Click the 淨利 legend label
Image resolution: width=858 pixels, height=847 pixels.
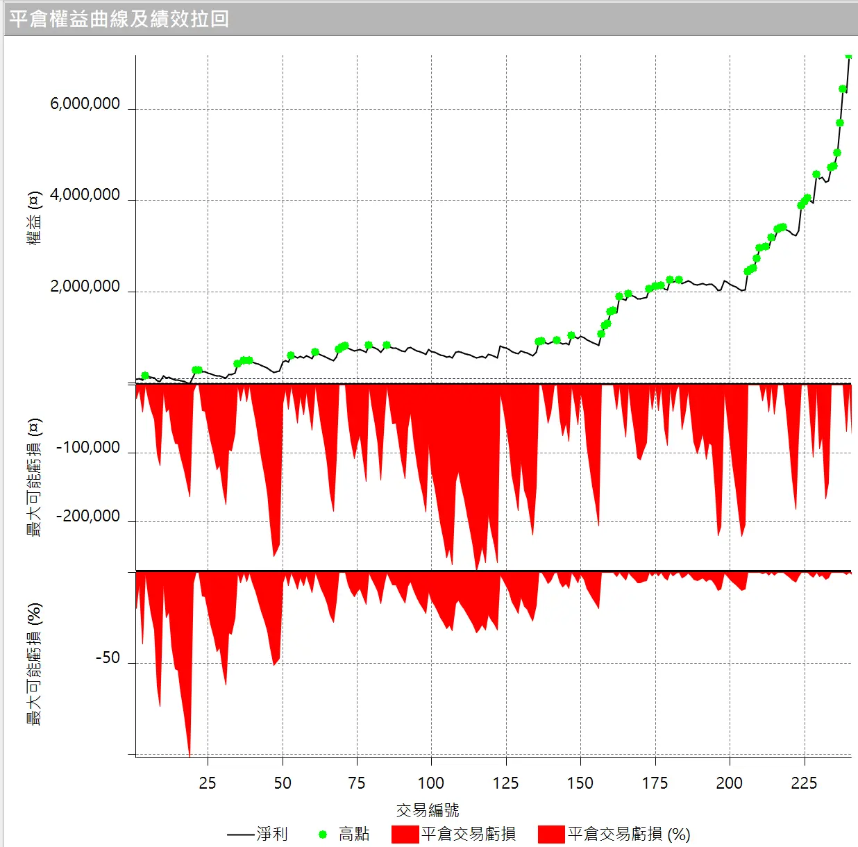[272, 834]
